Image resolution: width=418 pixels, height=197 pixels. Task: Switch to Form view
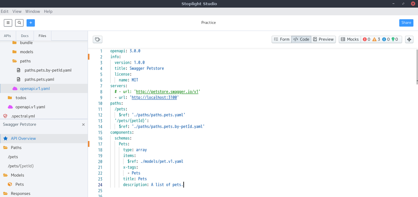[281, 39]
